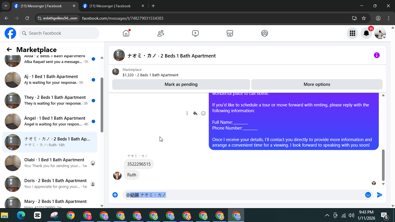Open conversation information with the purple info icon
Image resolution: width=395 pixels, height=222 pixels.
tap(377, 55)
